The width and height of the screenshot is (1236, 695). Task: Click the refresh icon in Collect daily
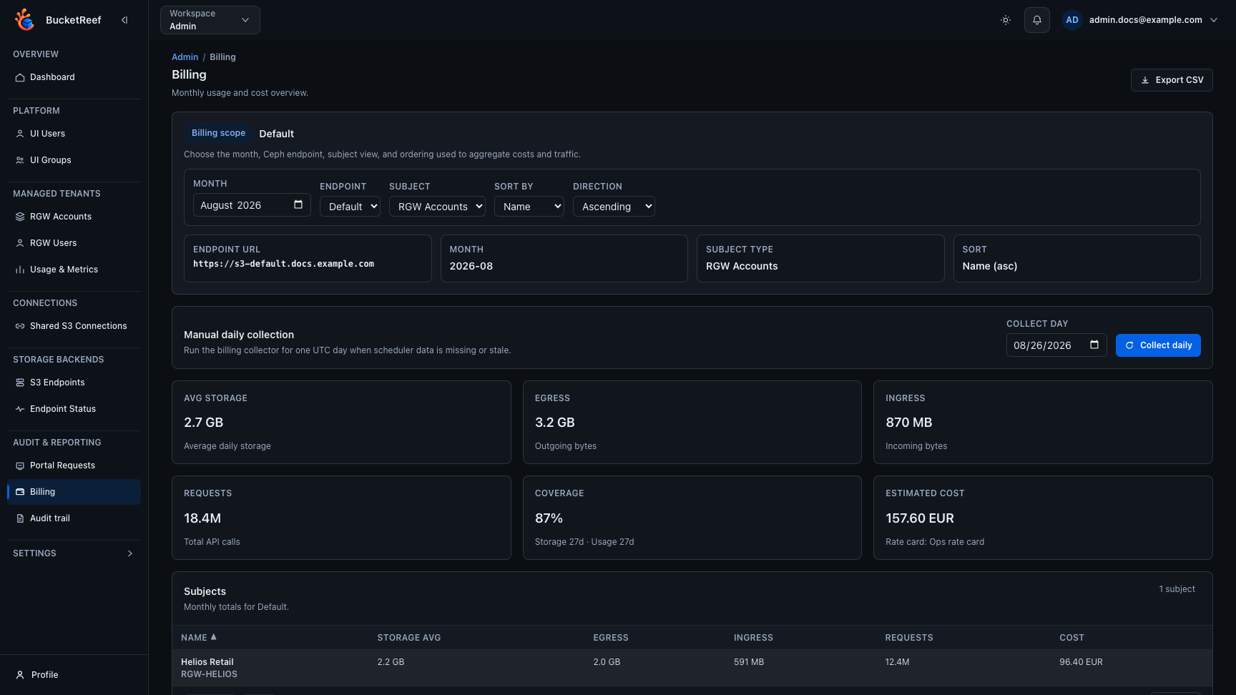click(1129, 345)
